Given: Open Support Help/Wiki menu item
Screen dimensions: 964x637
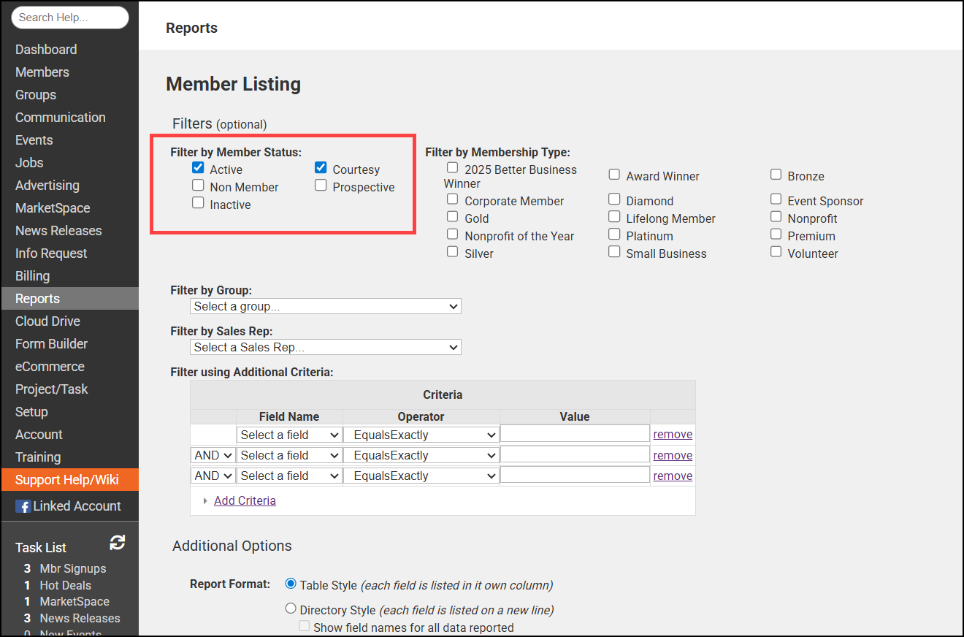Looking at the screenshot, I should click(67, 480).
